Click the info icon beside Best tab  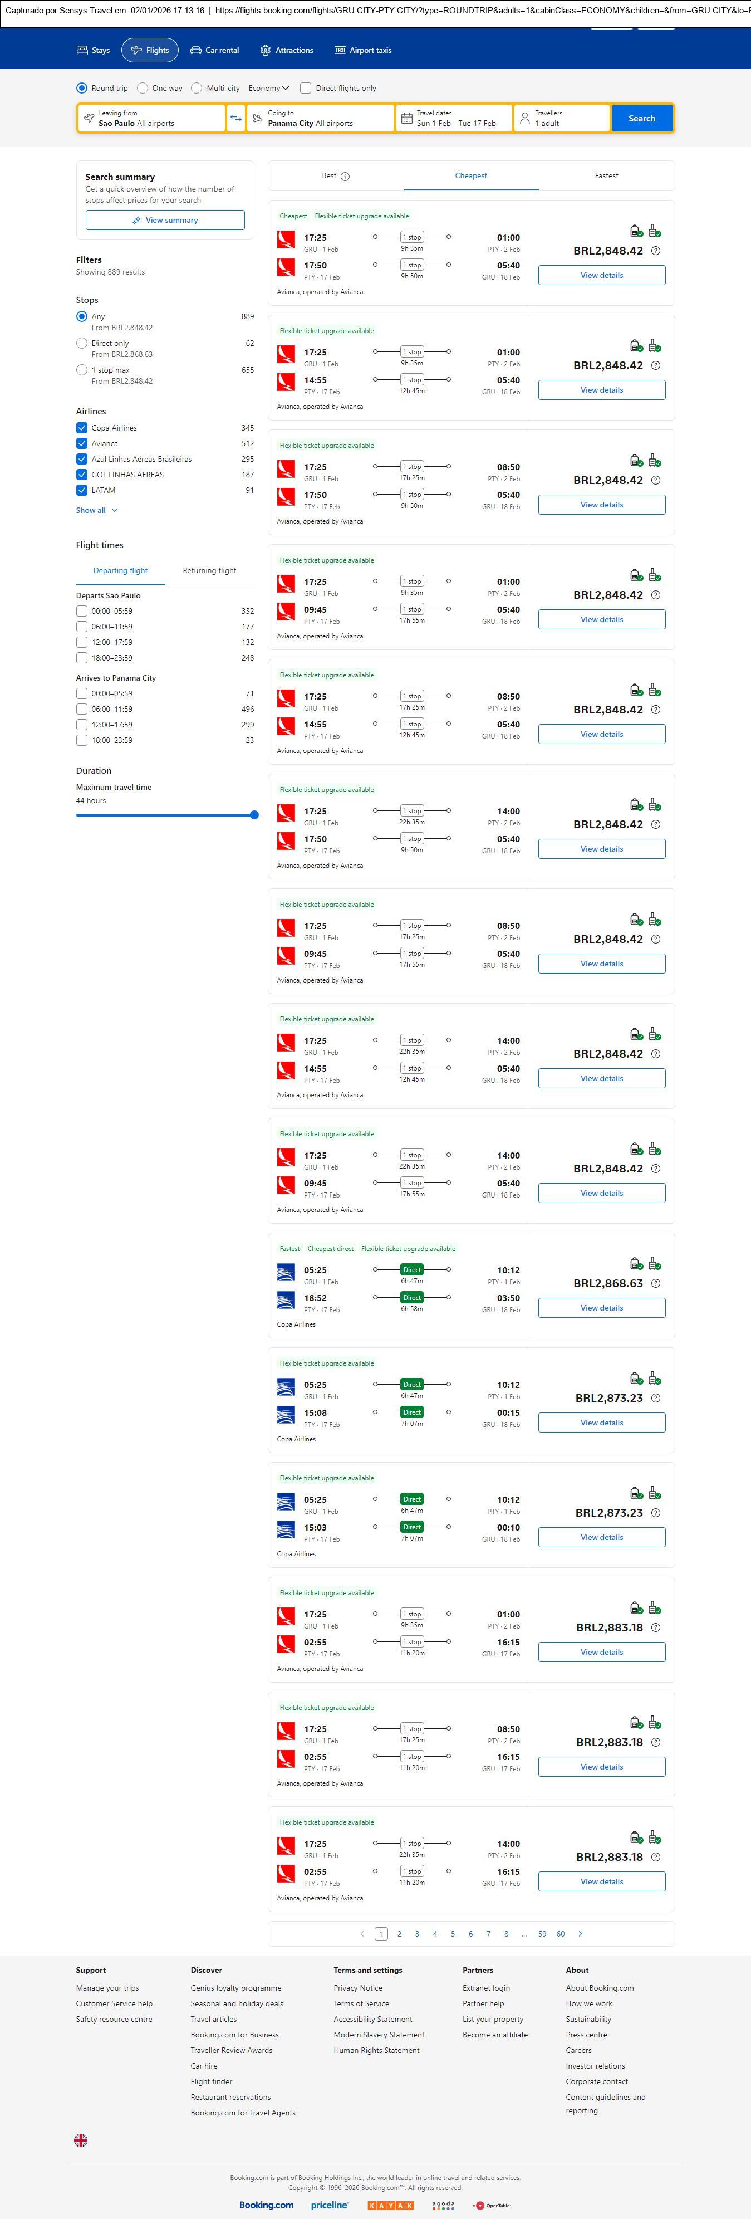(345, 177)
